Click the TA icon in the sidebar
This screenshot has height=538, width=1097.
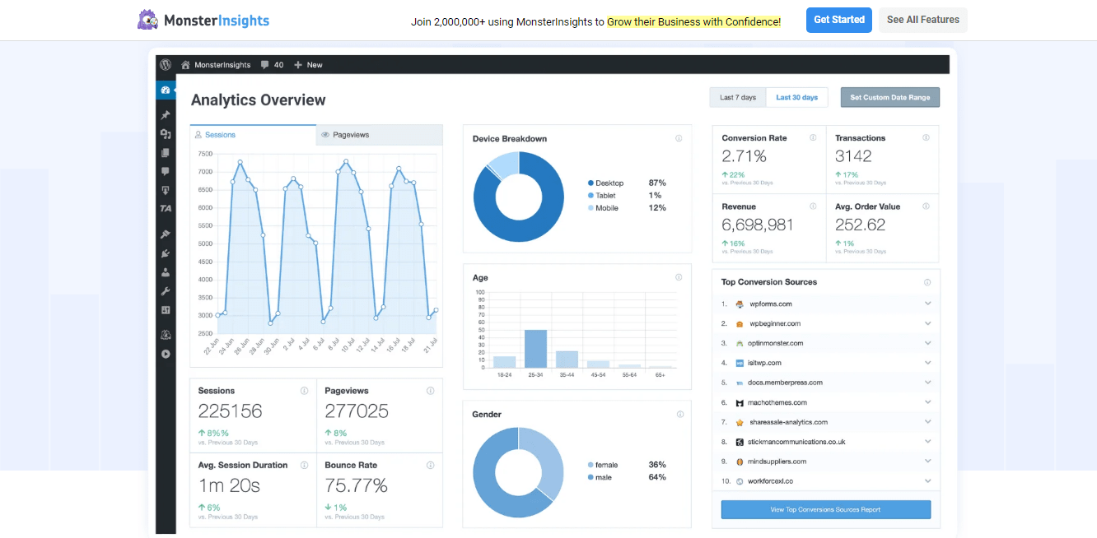tap(166, 209)
